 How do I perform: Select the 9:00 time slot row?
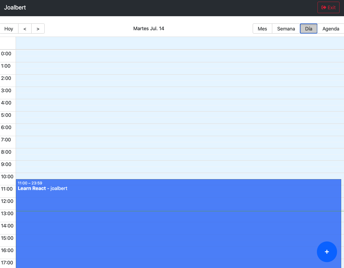pyautogui.click(x=180, y=167)
